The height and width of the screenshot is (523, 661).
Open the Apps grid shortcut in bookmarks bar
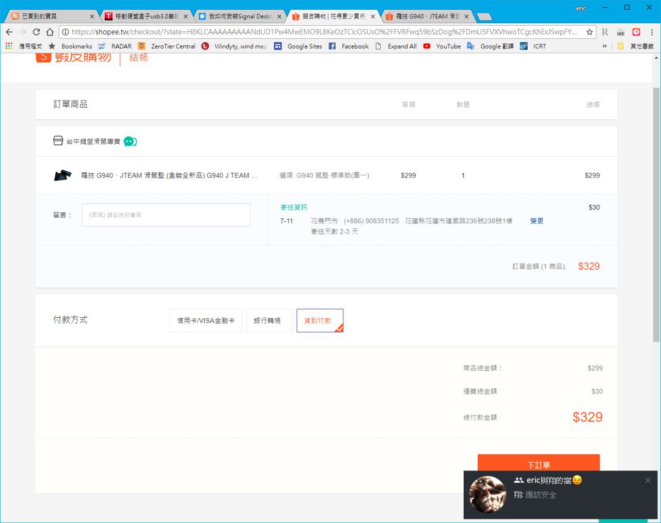coord(9,46)
